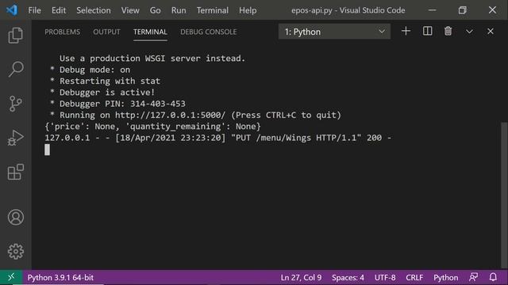The height and width of the screenshot is (285, 508).
Task: Open http://127.0.0.1:5000/ link in terminal
Action: 170,115
